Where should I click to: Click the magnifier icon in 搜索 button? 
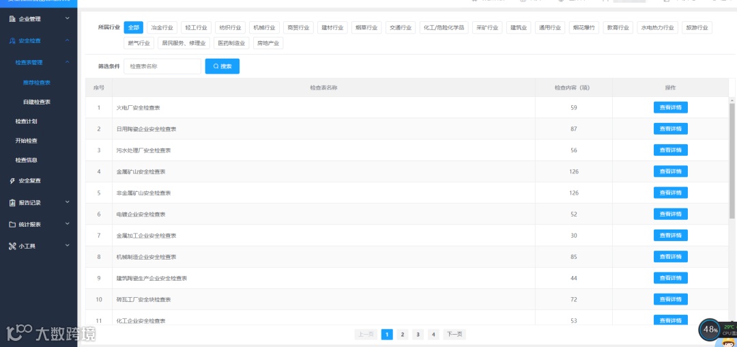[216, 66]
